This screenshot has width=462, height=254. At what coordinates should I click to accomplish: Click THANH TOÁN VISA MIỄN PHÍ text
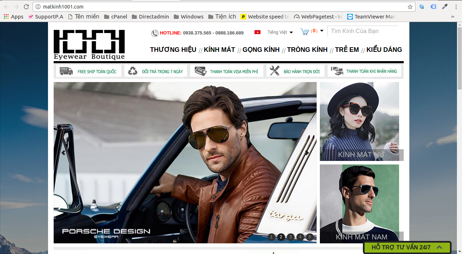234,72
